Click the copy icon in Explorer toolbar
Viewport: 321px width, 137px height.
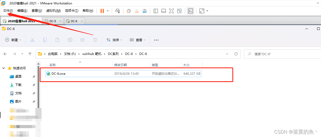pos(45,40)
